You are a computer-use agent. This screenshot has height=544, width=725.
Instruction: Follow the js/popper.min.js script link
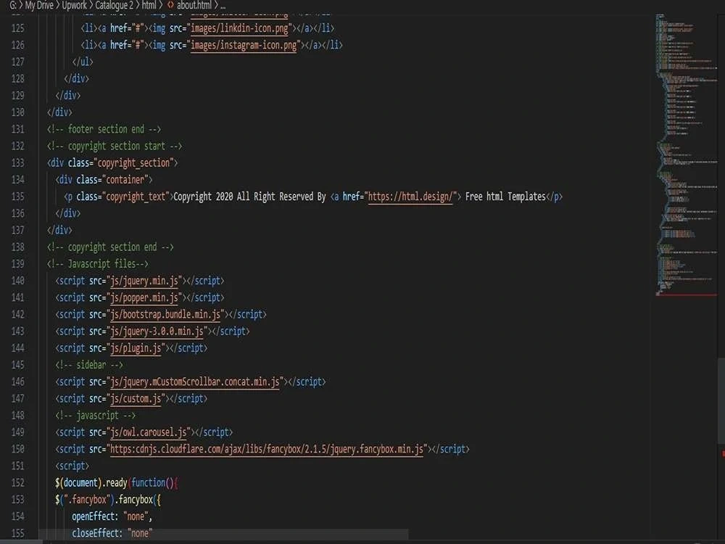pos(144,297)
